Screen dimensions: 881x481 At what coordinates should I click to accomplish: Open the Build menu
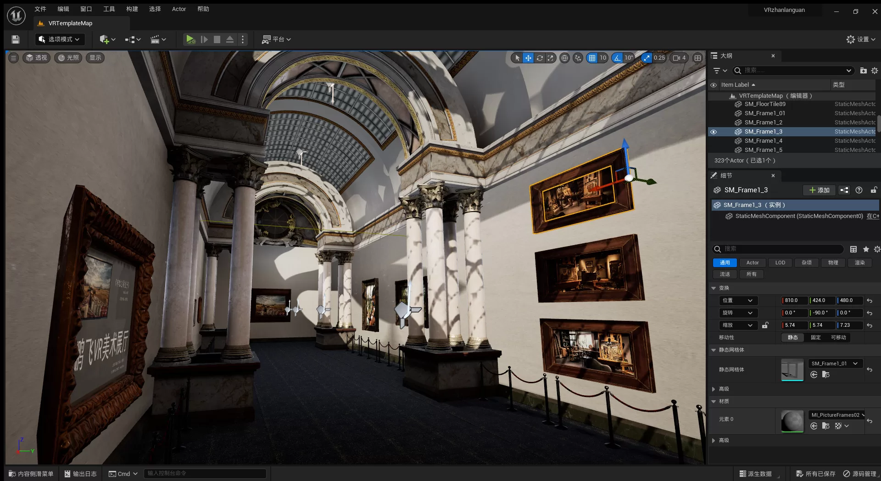(x=132, y=9)
